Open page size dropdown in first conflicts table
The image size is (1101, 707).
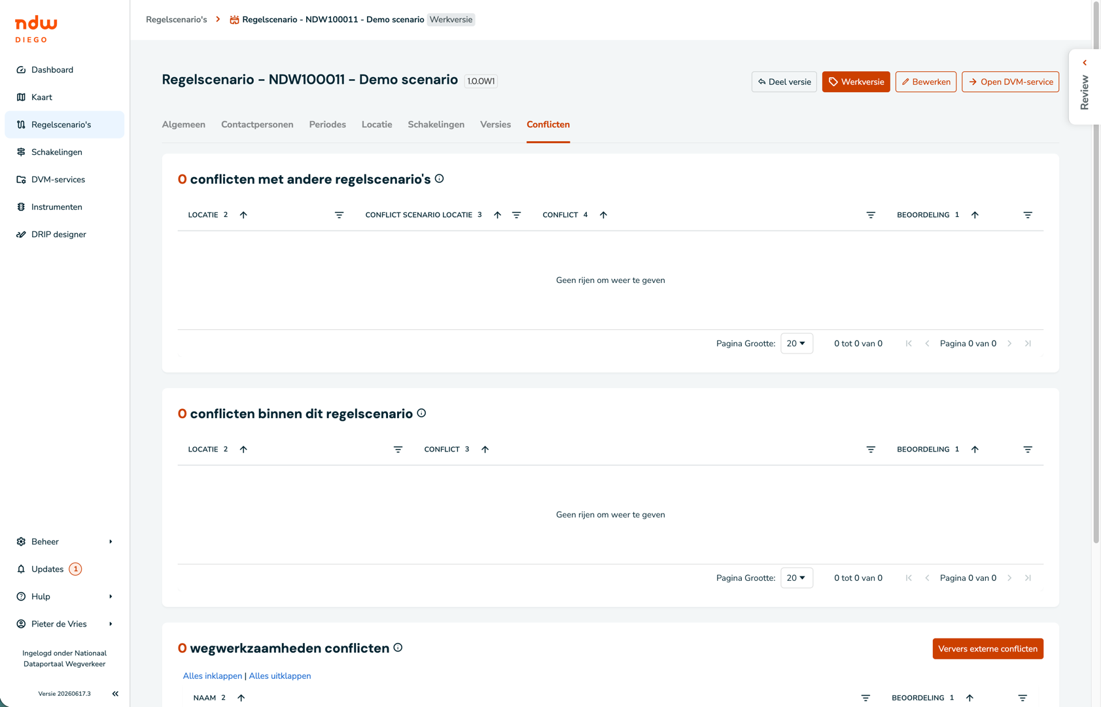pos(796,344)
